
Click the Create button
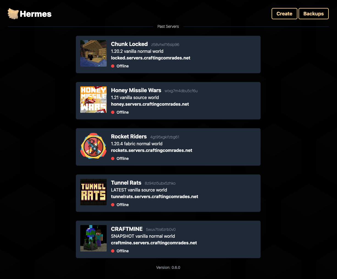pyautogui.click(x=284, y=14)
